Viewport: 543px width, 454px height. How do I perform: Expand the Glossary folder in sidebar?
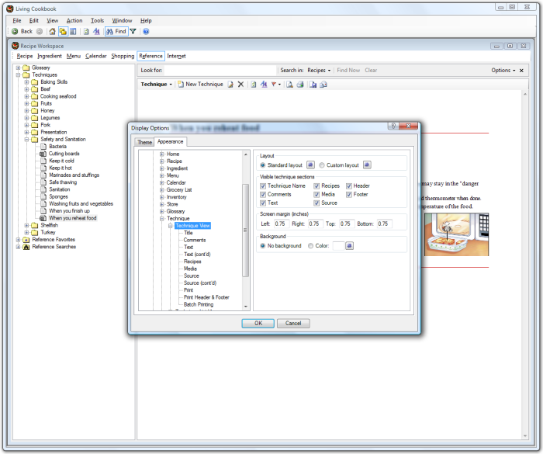point(18,68)
